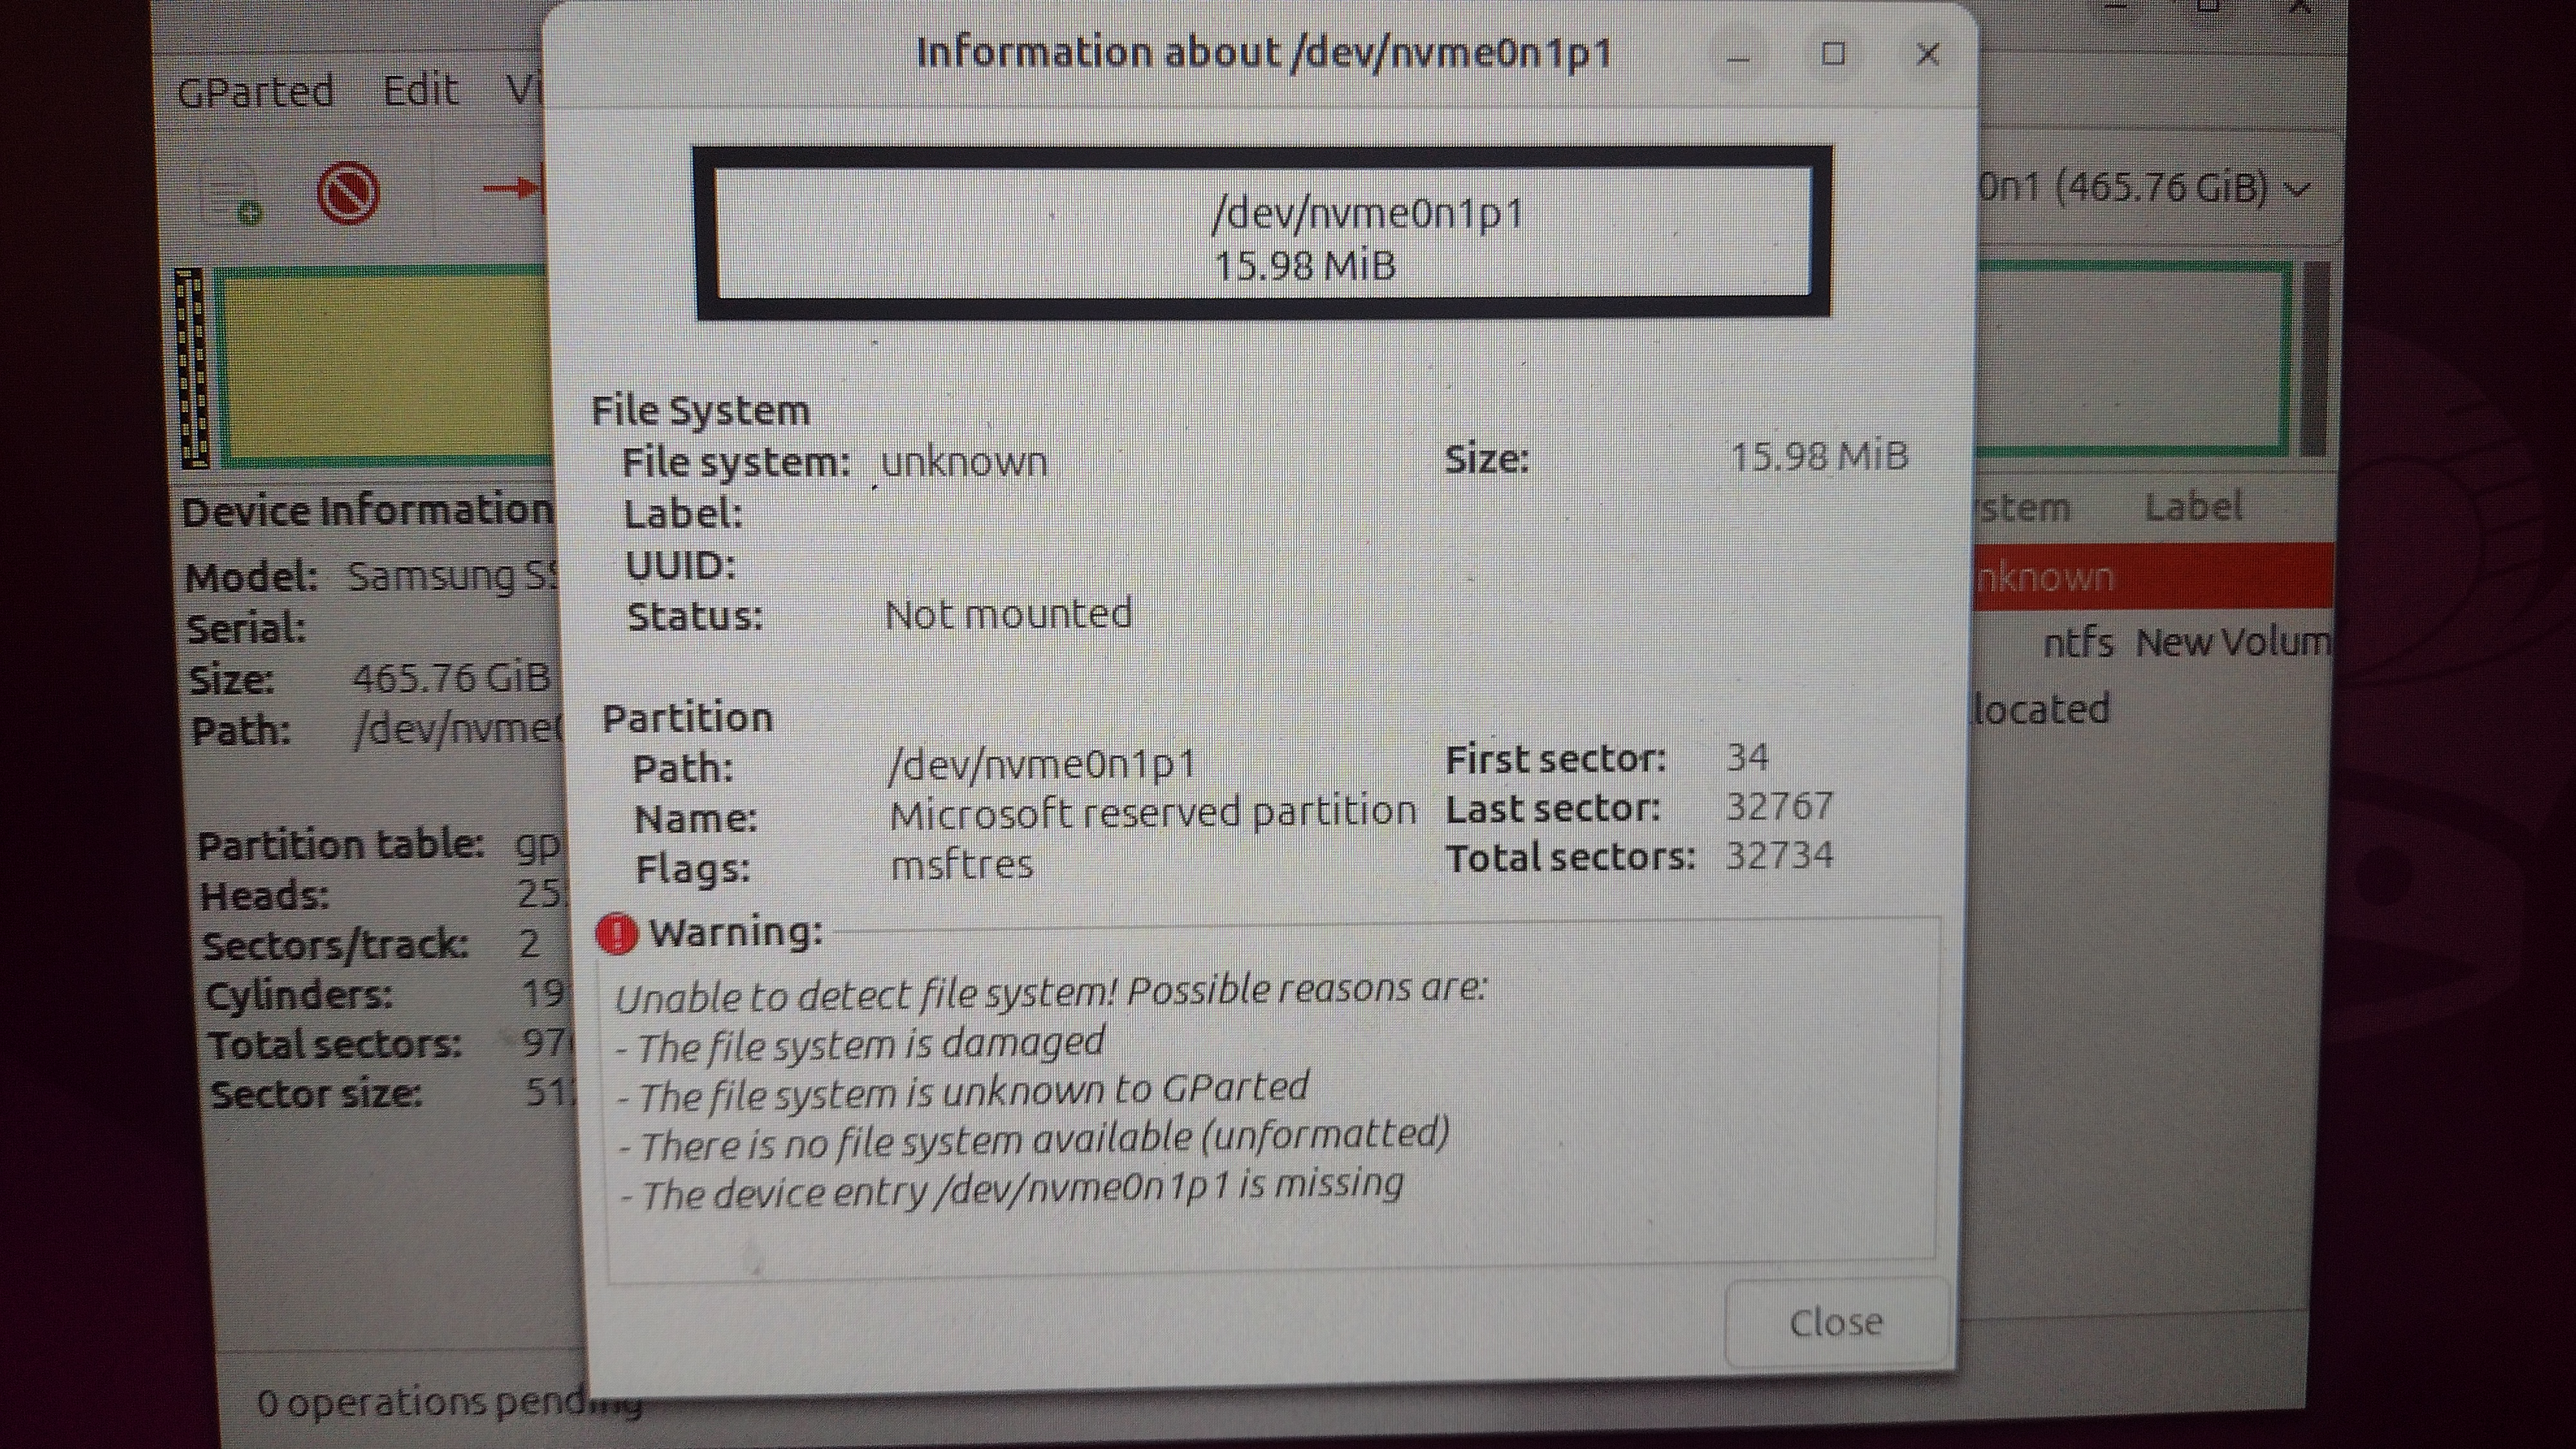The height and width of the screenshot is (1449, 2576).
Task: Click the /dev/nvme0n1p1 15.98 MiB partition graphic
Action: pos(1263,234)
